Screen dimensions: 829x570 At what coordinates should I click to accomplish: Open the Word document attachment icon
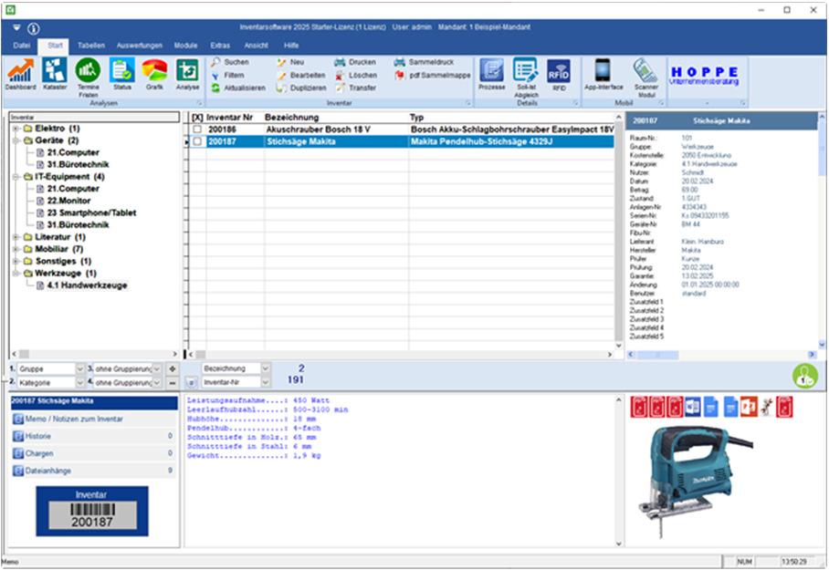pyautogui.click(x=693, y=407)
